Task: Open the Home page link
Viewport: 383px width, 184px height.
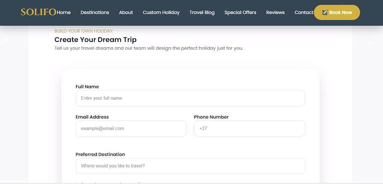Action: coord(64,12)
